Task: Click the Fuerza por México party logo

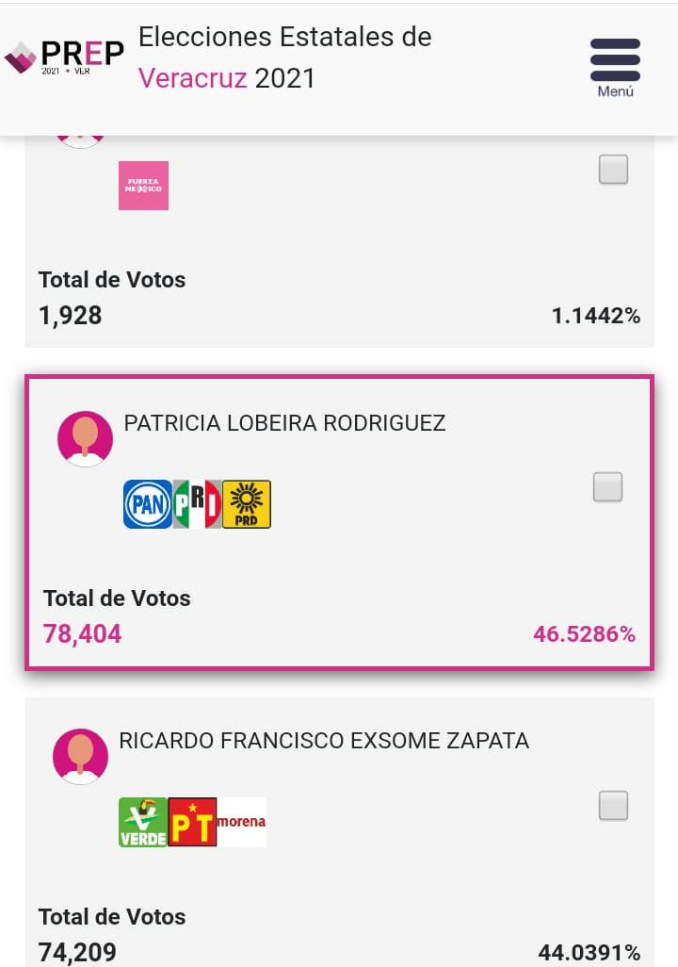Action: pos(144,186)
